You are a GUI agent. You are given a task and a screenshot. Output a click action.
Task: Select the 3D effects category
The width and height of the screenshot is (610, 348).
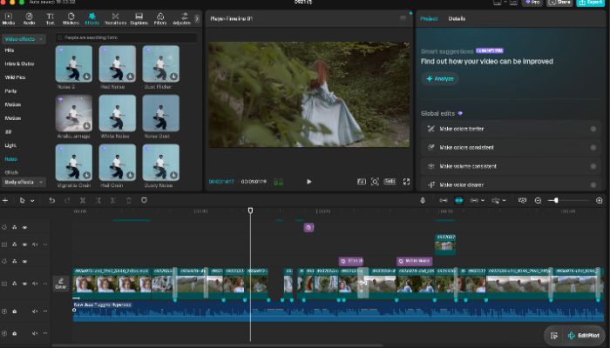pos(8,131)
